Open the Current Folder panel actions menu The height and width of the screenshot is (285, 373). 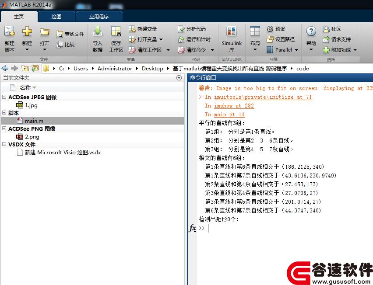coord(179,78)
